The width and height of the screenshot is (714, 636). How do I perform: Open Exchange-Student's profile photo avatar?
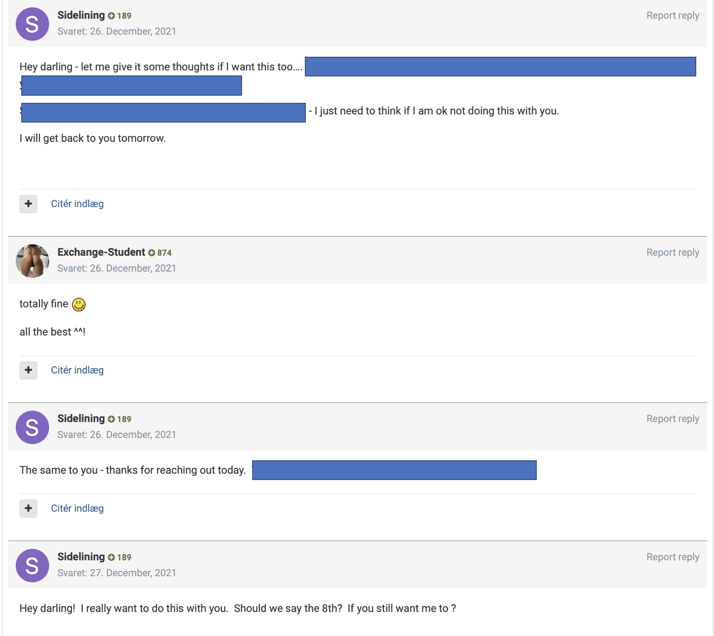click(32, 261)
